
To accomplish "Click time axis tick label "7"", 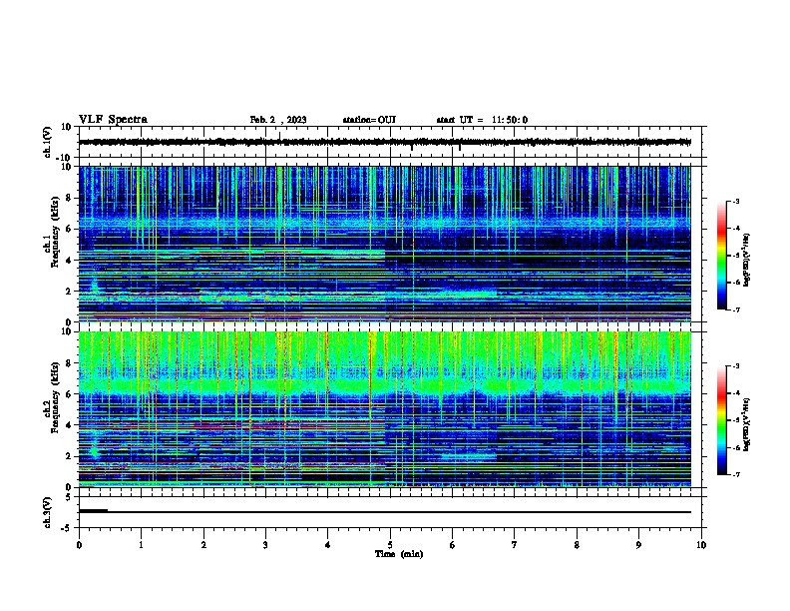I will (x=515, y=545).
